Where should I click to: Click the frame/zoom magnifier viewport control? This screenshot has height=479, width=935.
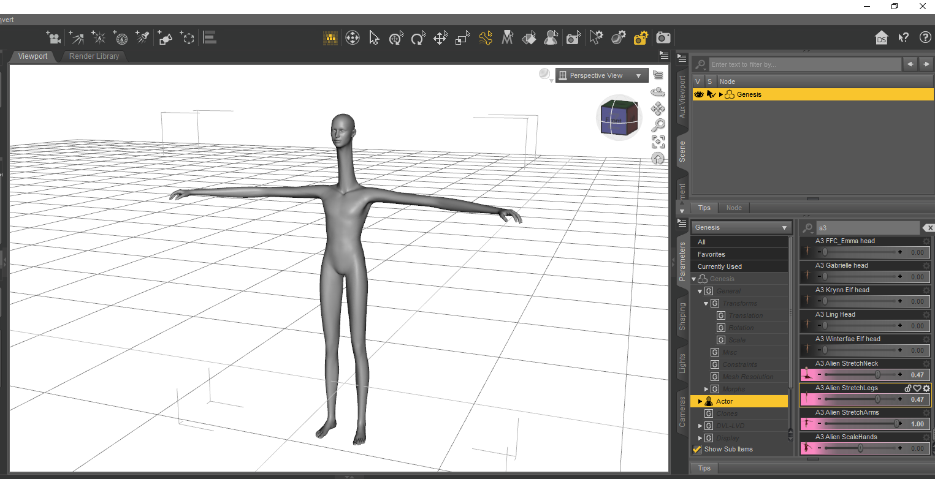[658, 126]
